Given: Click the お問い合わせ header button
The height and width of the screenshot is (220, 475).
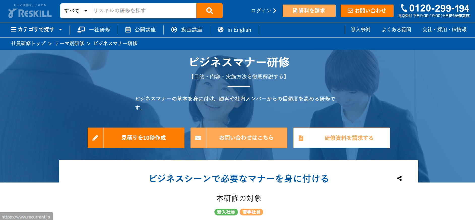Looking at the screenshot, I should 367,11.
